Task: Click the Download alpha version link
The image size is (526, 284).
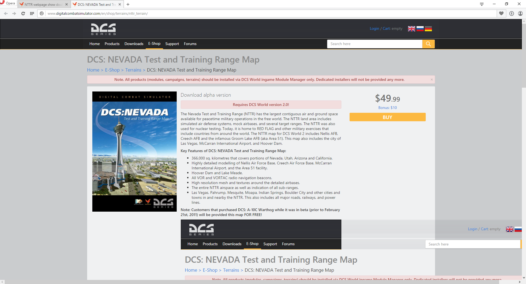Action: pyautogui.click(x=206, y=95)
